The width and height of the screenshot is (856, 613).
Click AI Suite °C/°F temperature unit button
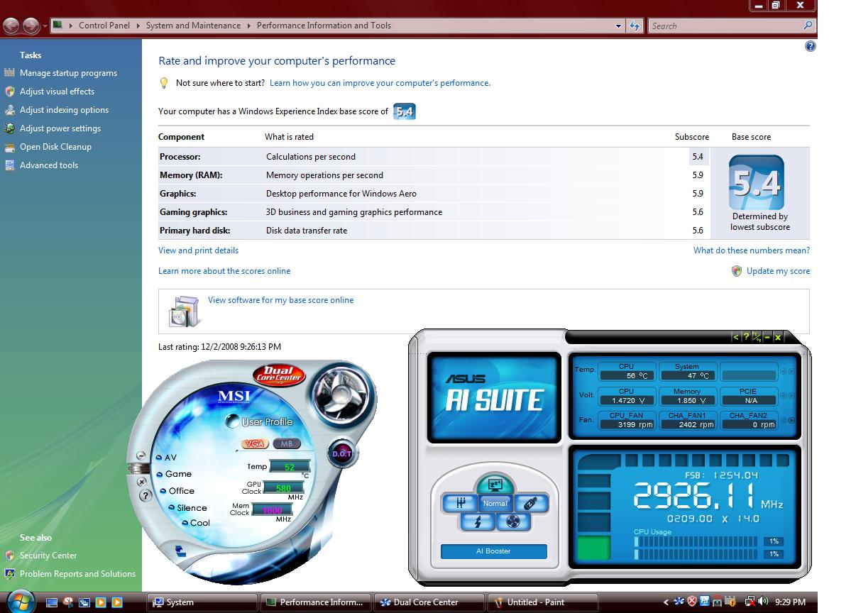[757, 337]
